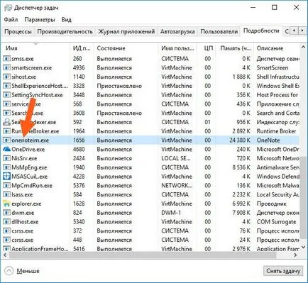The image size is (308, 283).
Task: Collapse view with the Меньше arrow icon
Action: [x=9, y=271]
